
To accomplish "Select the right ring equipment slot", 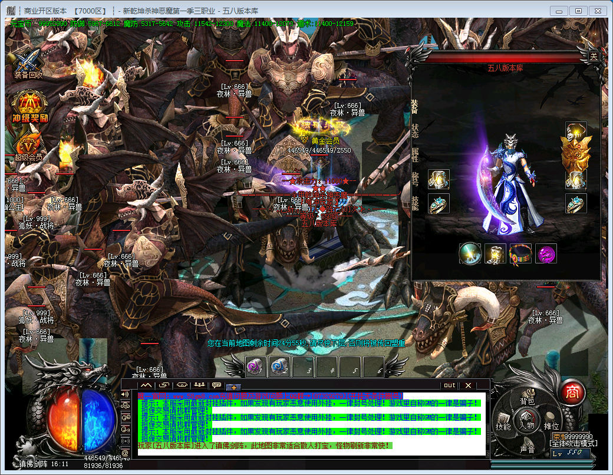I will [x=576, y=204].
